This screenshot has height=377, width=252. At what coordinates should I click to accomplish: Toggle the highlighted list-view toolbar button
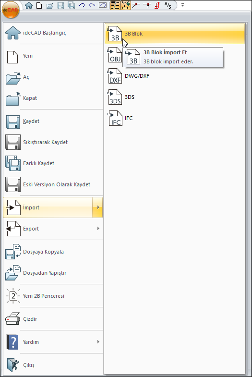pyautogui.click(x=115, y=5)
